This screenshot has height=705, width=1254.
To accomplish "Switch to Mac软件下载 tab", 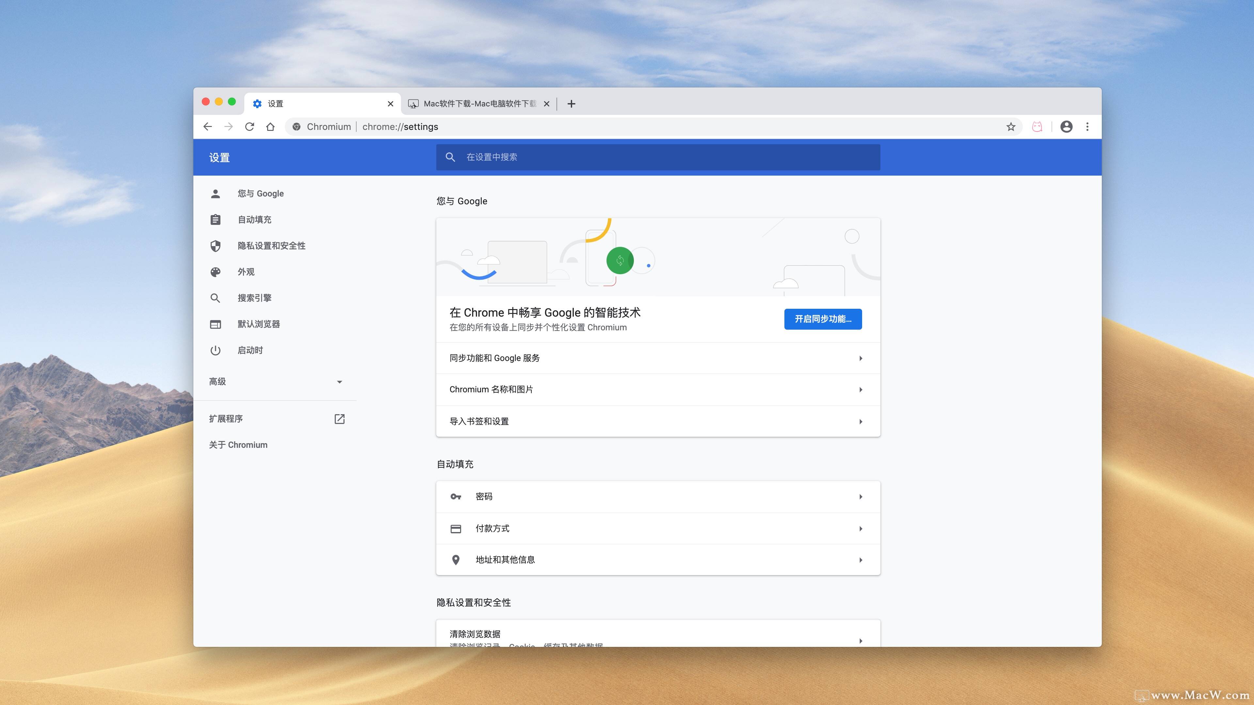I will (x=479, y=104).
